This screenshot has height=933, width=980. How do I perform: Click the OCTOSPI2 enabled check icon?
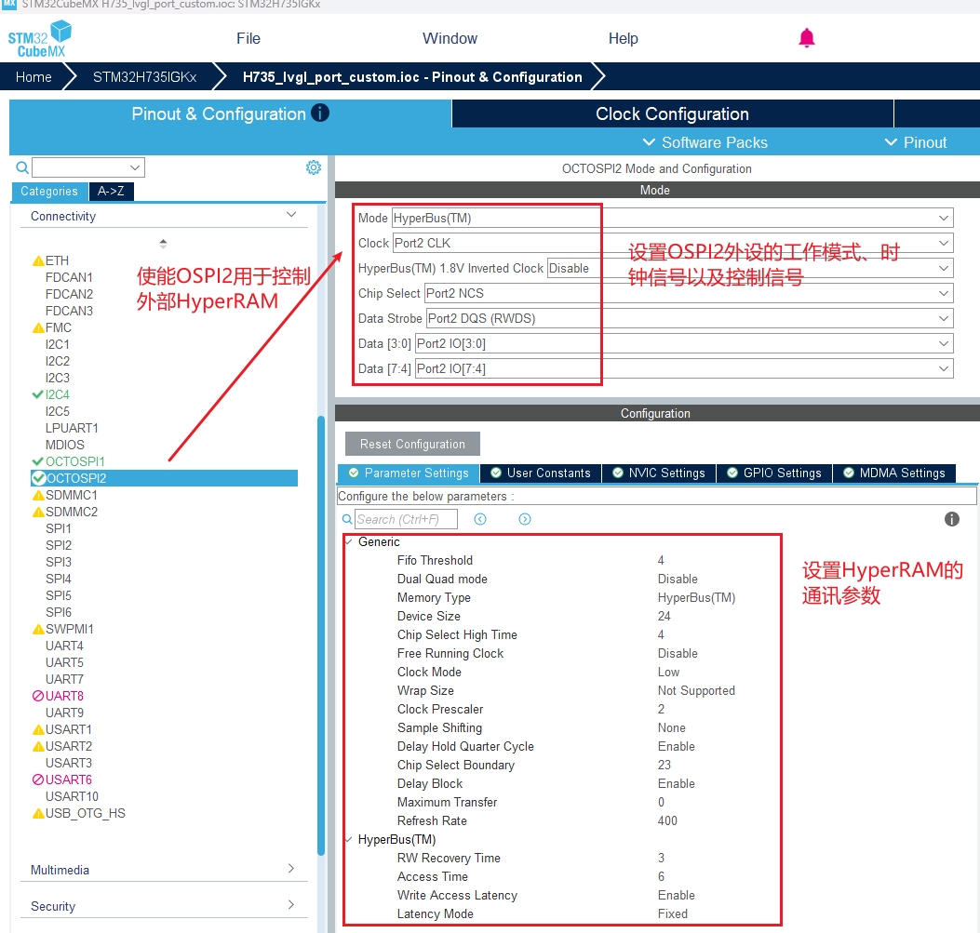pos(39,478)
